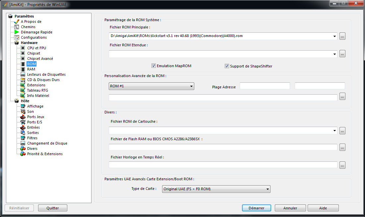This screenshot has height=217, width=365.
Task: Click the Tableau RTG card icon
Action: pos(23,90)
